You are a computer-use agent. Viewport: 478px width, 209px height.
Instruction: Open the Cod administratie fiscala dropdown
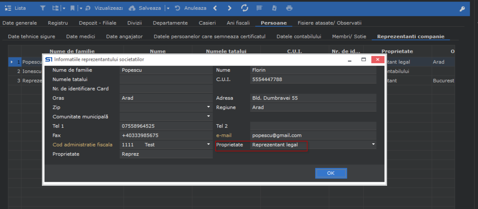click(208, 144)
